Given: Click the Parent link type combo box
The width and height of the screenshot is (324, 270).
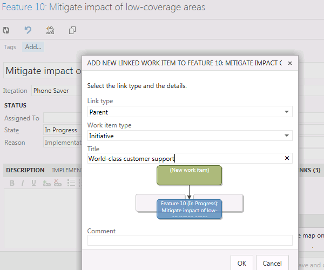Looking at the screenshot, I should point(190,112).
